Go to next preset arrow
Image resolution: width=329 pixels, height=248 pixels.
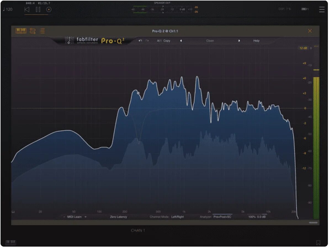coord(239,41)
